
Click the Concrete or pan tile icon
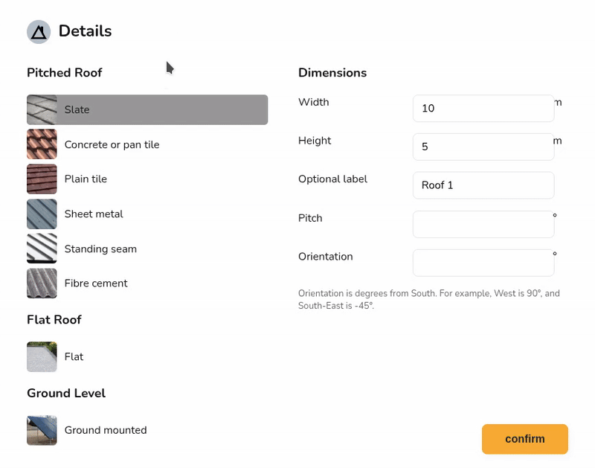coord(42,144)
